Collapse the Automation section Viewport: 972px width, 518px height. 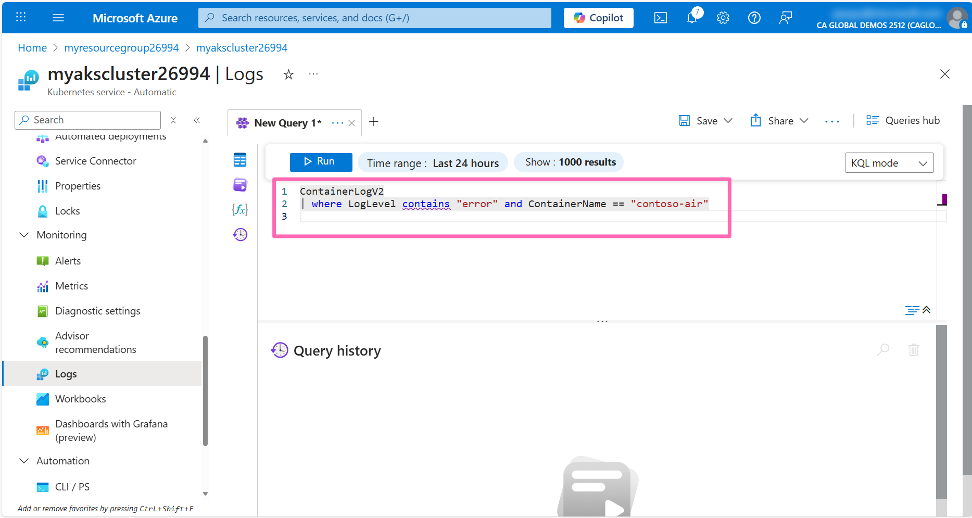tap(24, 461)
